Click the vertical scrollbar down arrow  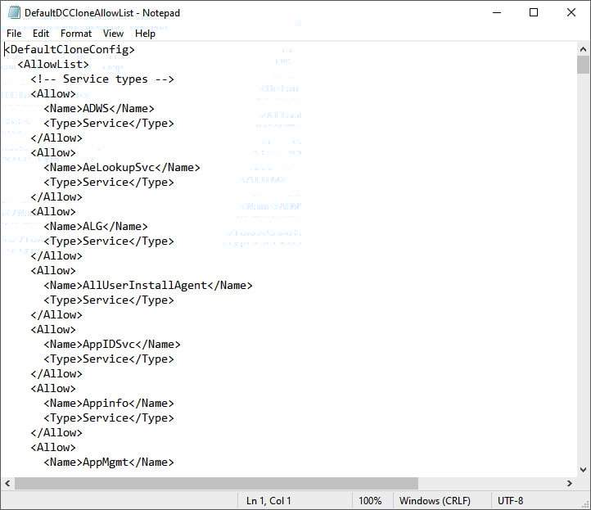tap(583, 469)
